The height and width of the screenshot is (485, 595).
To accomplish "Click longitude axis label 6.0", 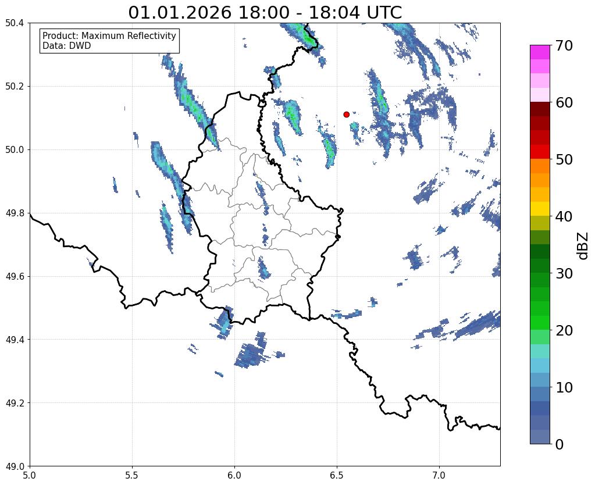I will click(234, 475).
